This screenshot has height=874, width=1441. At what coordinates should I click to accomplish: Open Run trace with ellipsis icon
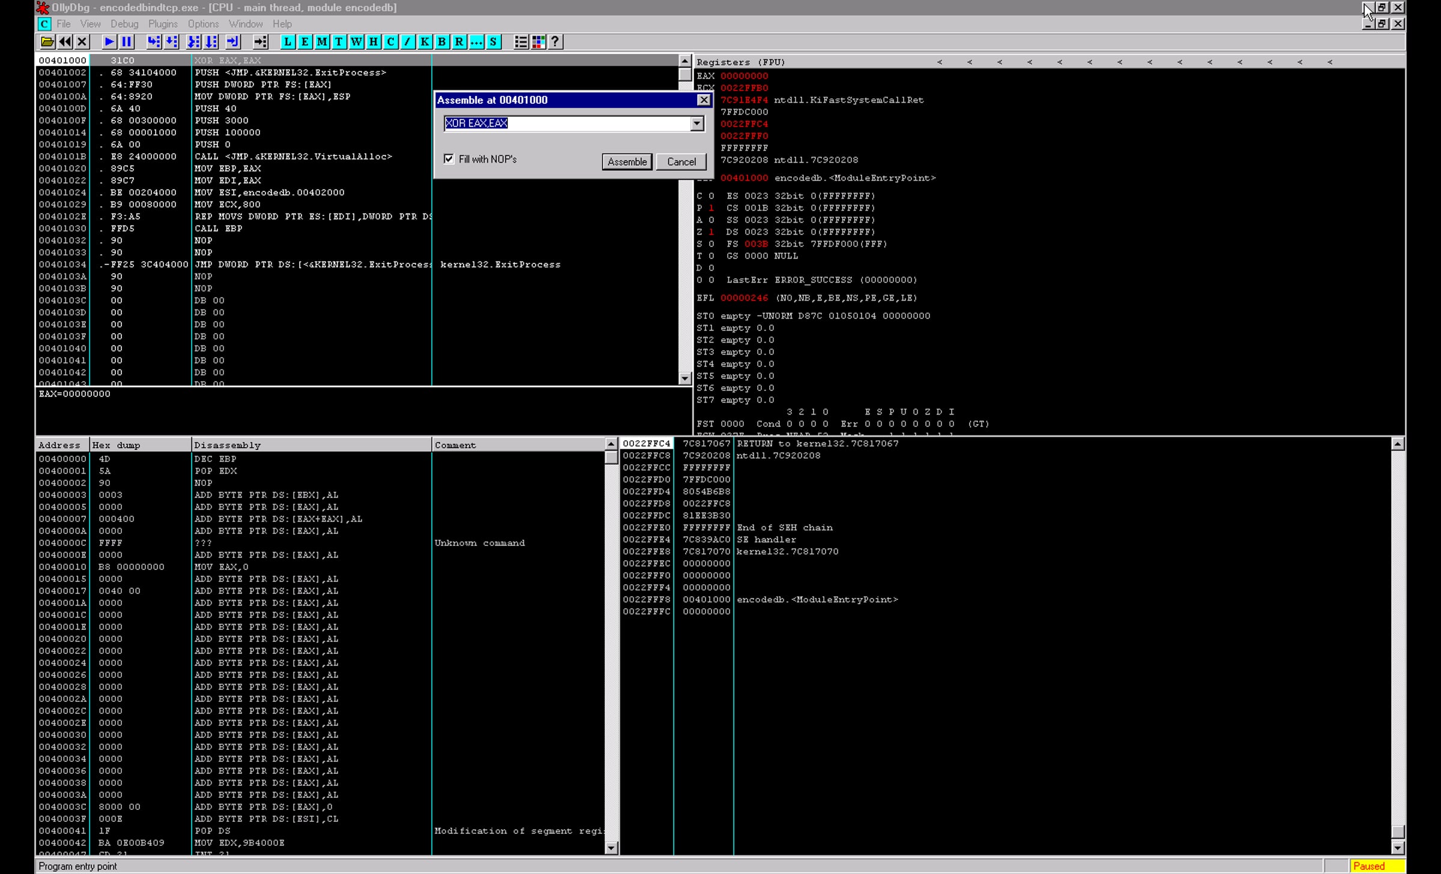pyautogui.click(x=476, y=41)
